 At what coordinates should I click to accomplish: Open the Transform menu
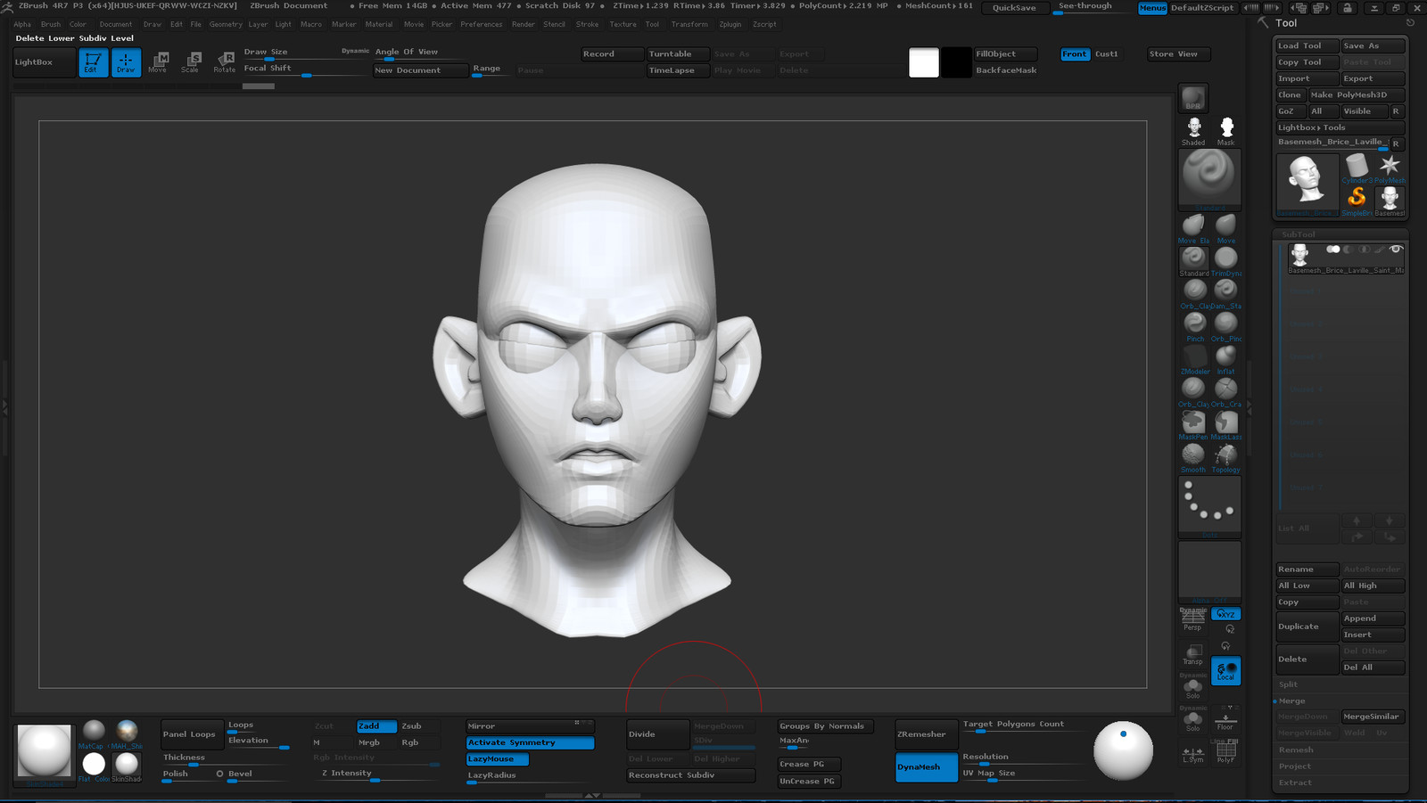(689, 25)
